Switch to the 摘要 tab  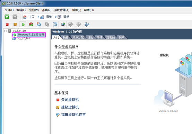coord(66,37)
